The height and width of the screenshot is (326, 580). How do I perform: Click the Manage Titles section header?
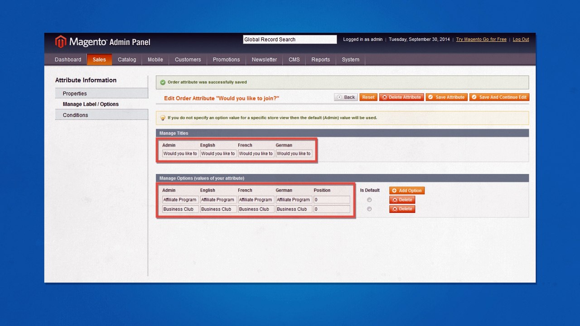click(x=342, y=133)
